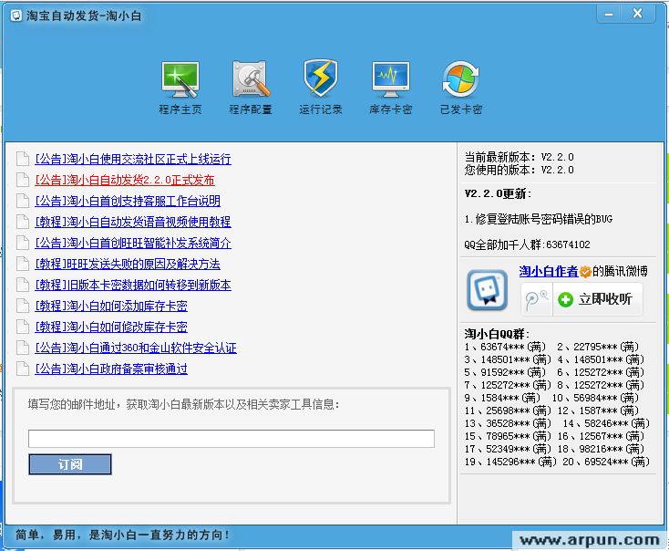
Task: Minimize the 淘小白 window
Action: click(609, 14)
